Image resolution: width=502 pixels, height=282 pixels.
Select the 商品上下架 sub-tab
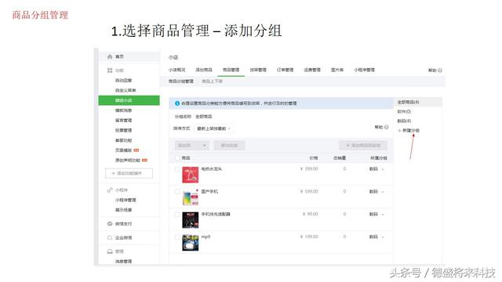point(213,81)
